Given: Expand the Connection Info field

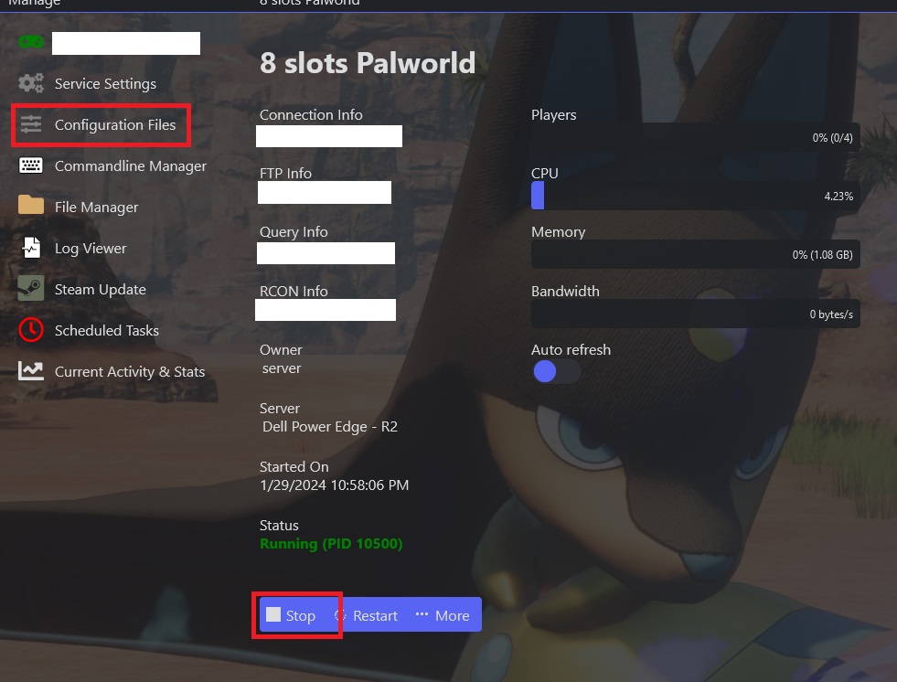Looking at the screenshot, I should (x=328, y=135).
